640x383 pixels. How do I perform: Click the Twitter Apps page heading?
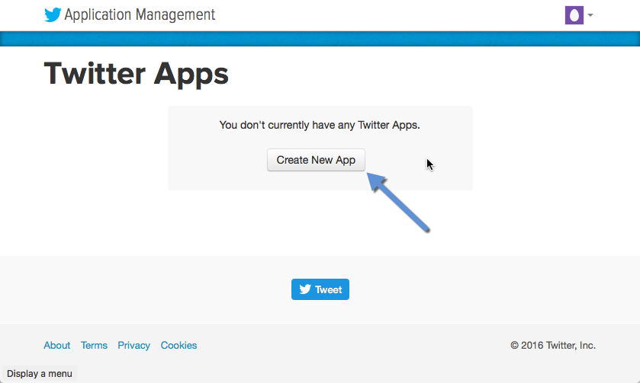click(x=136, y=74)
